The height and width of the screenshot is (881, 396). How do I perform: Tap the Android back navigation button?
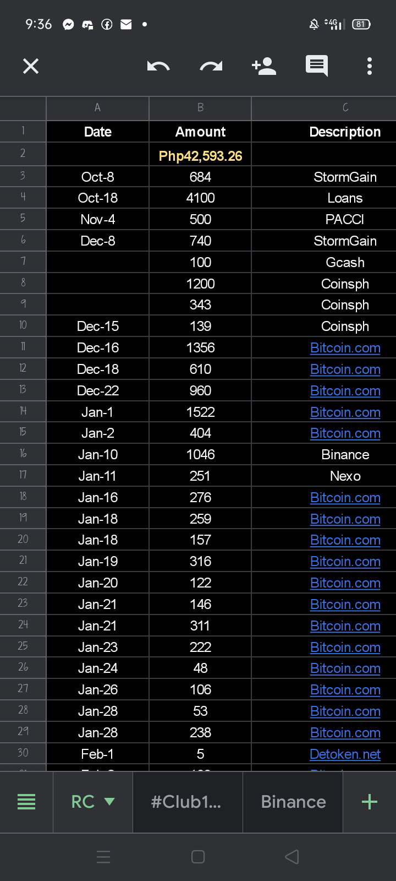(x=292, y=857)
